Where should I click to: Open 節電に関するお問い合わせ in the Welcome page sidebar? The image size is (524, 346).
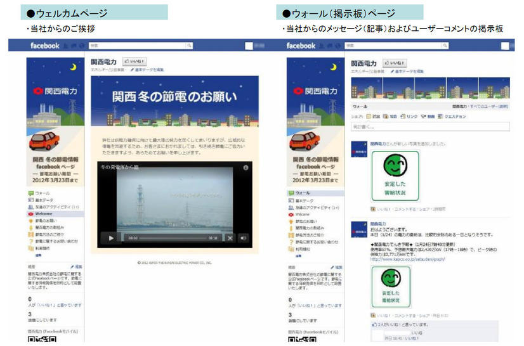(x=53, y=241)
